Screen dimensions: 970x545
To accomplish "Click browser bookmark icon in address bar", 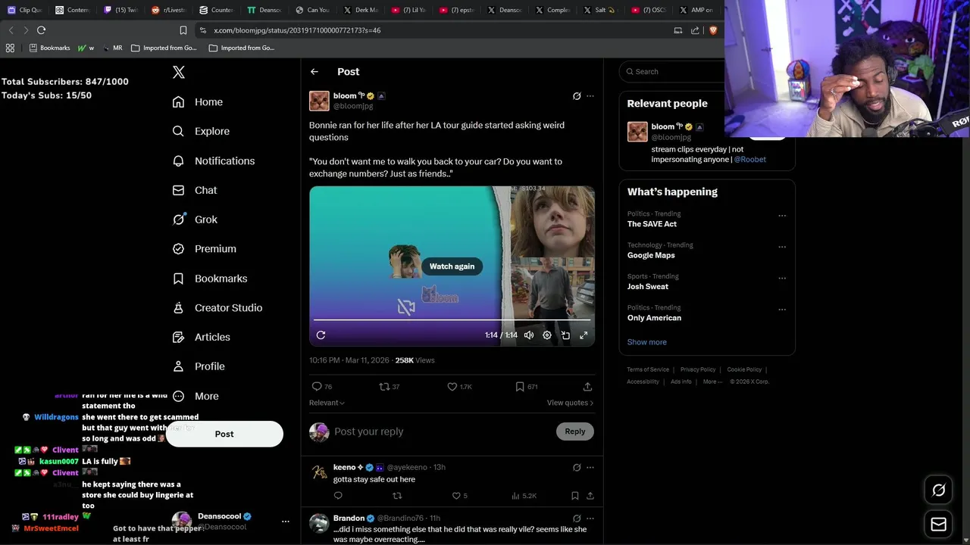I will coord(183,30).
